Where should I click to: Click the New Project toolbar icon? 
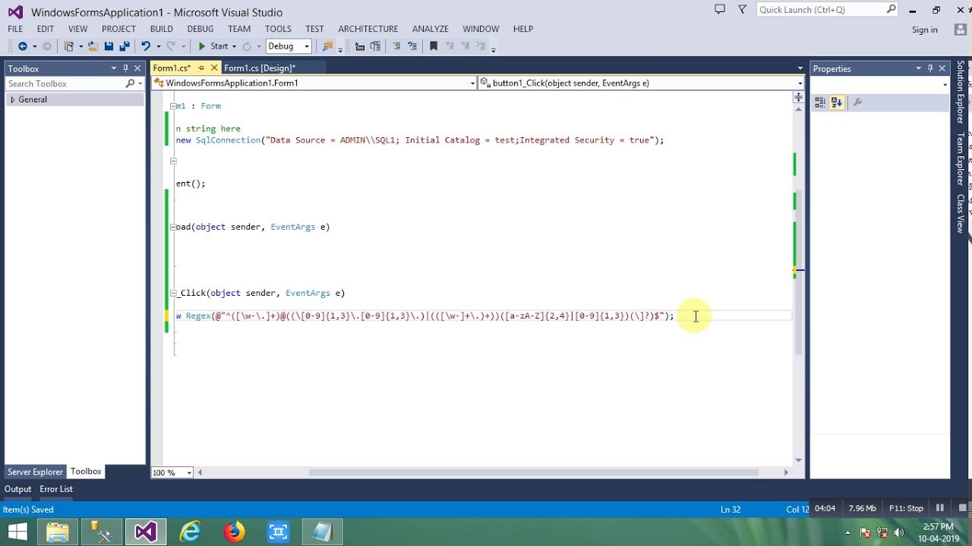click(x=69, y=46)
